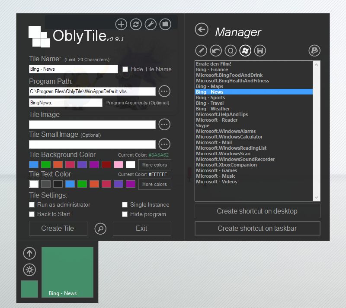
Task: Select Skype in the list
Action: coord(254,126)
